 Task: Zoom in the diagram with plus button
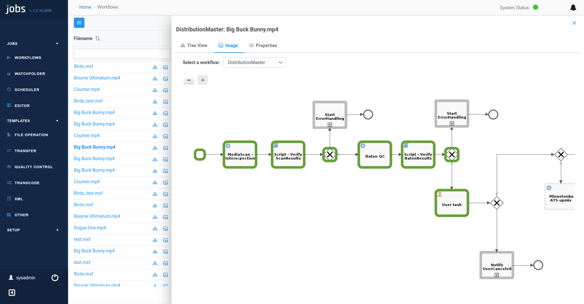tap(203, 80)
